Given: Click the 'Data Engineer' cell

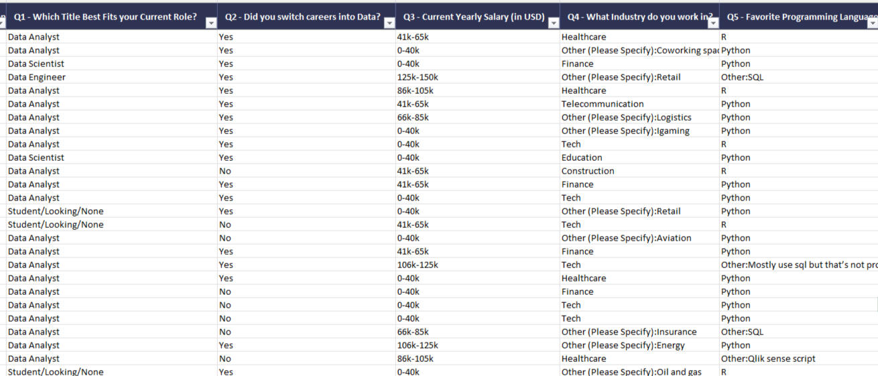Looking at the screenshot, I should click(37, 77).
